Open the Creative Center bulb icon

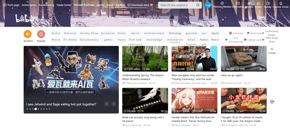tap(281, 3)
